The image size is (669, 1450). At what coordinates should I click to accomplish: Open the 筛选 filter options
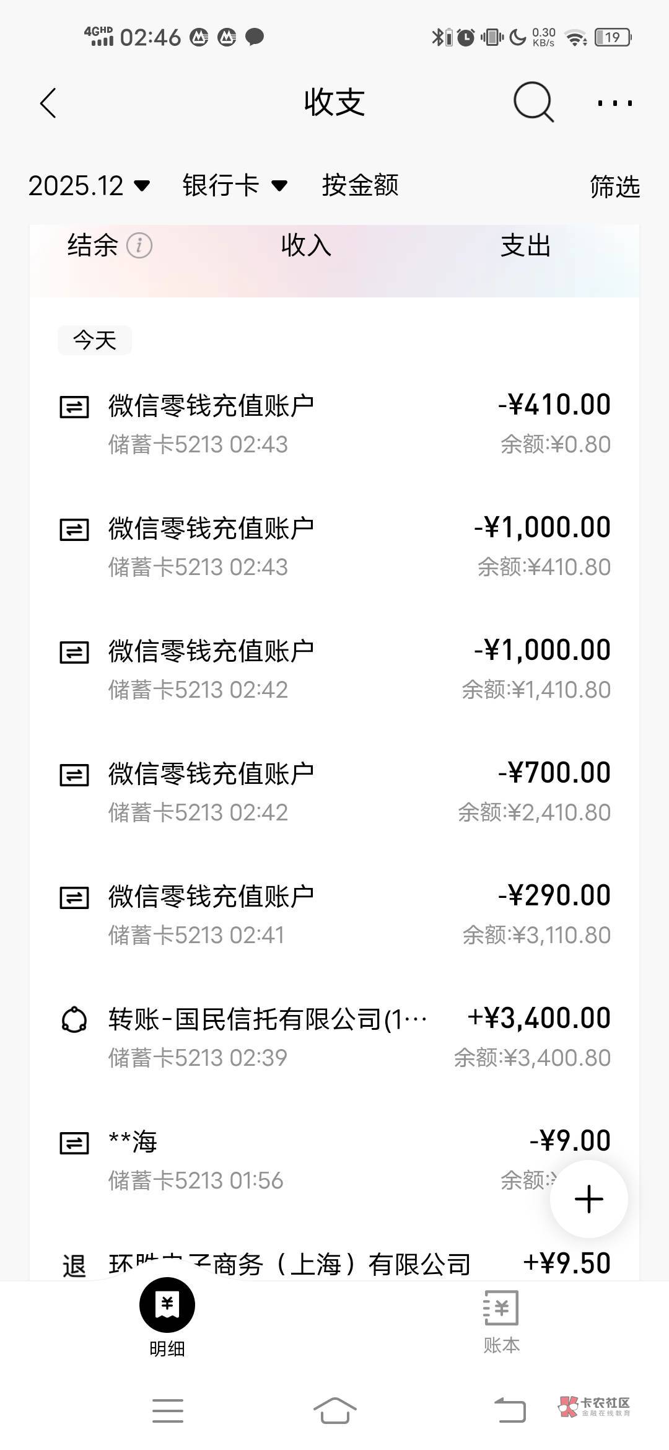click(614, 187)
